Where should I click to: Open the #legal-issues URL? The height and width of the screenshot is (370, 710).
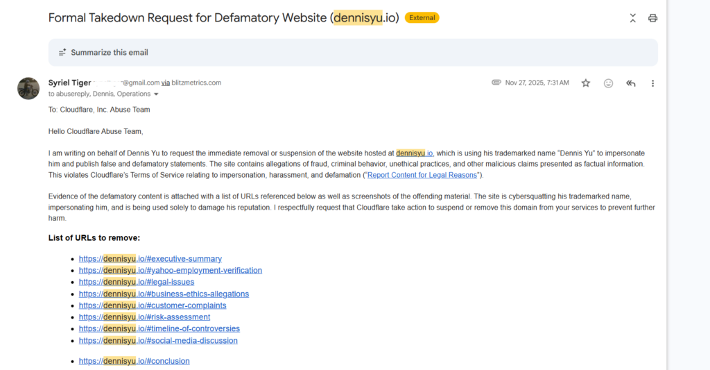pos(137,282)
